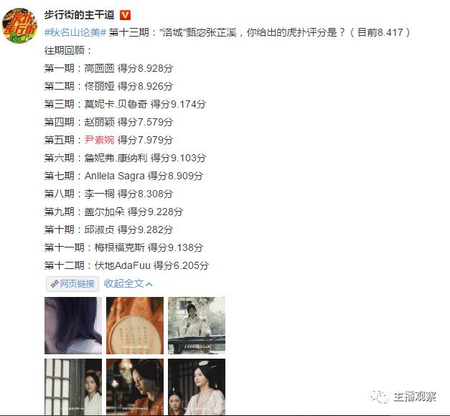The image size is (450, 416).
Task: Click the 主播观察 WeChat watermark logo
Action: click(x=379, y=397)
